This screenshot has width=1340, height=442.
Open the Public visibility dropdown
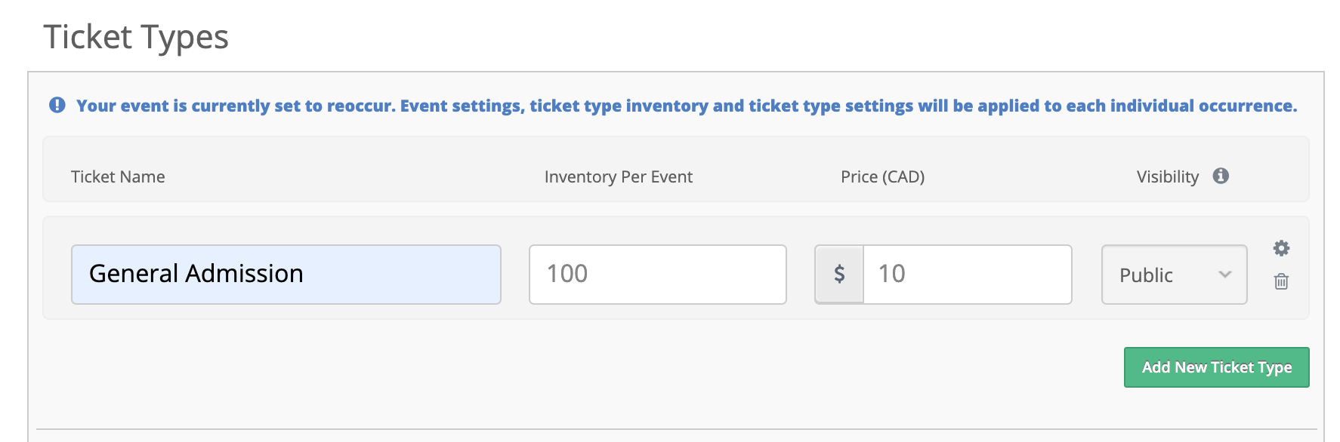pos(1174,275)
